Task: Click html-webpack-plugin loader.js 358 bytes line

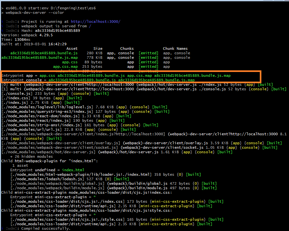Action: (x=106, y=174)
